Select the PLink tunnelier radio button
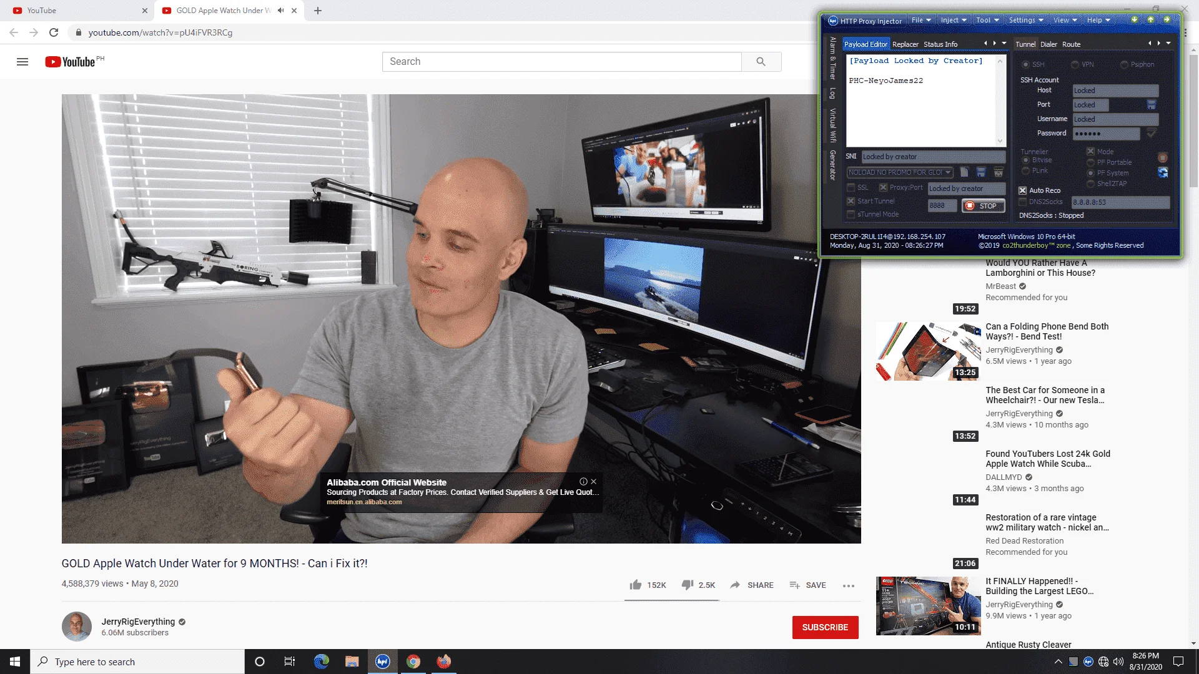 tap(1025, 171)
